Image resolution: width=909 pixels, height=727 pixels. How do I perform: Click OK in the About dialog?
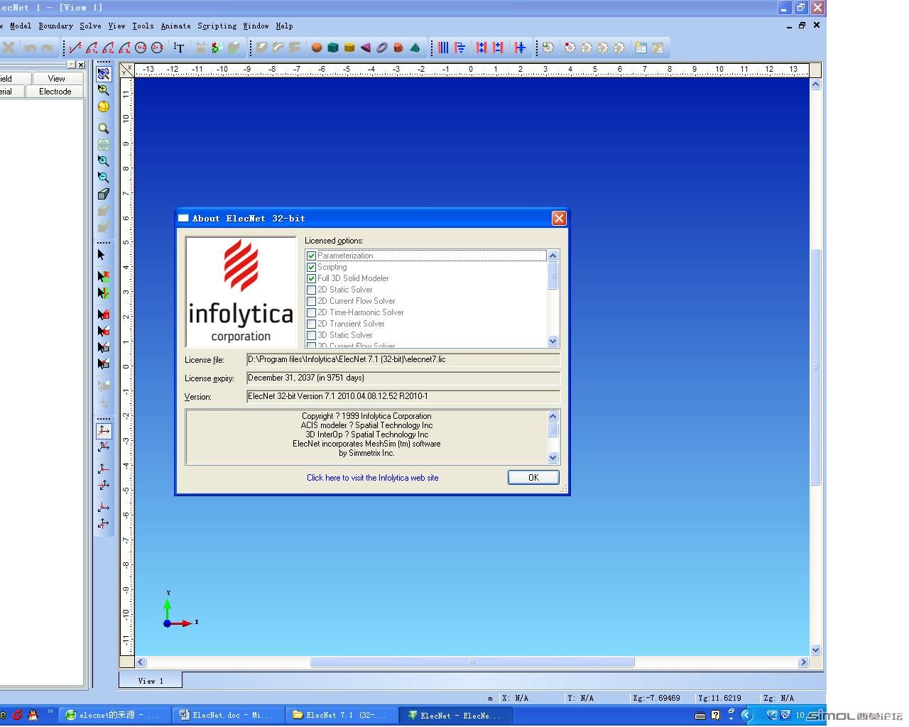(533, 478)
